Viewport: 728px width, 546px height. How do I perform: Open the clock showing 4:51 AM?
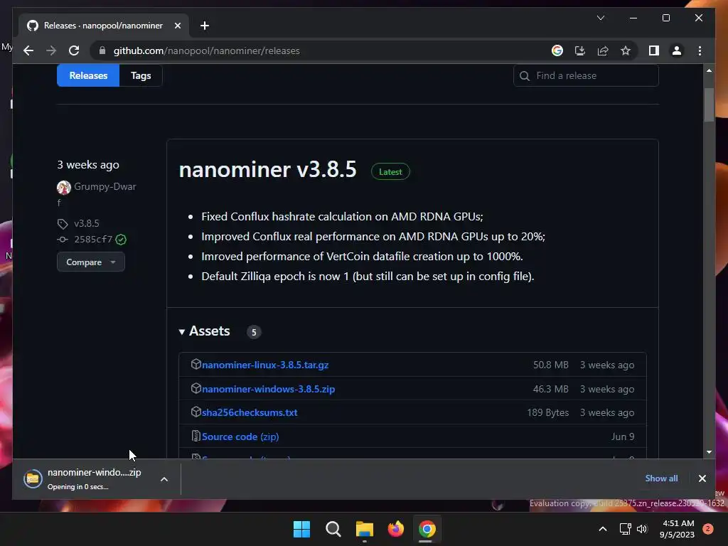(x=677, y=529)
